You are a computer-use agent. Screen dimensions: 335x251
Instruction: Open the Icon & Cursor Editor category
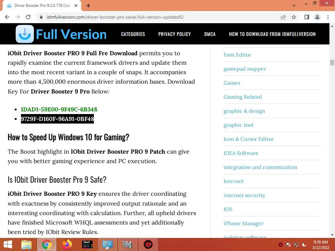point(249,139)
